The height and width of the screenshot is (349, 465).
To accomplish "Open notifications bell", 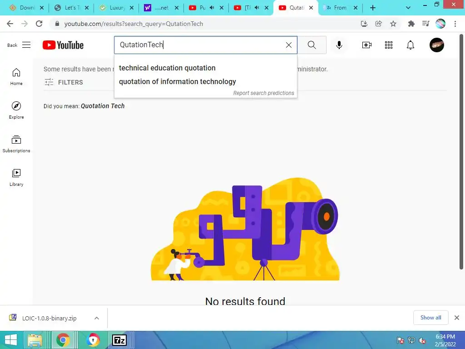I will coord(410,45).
